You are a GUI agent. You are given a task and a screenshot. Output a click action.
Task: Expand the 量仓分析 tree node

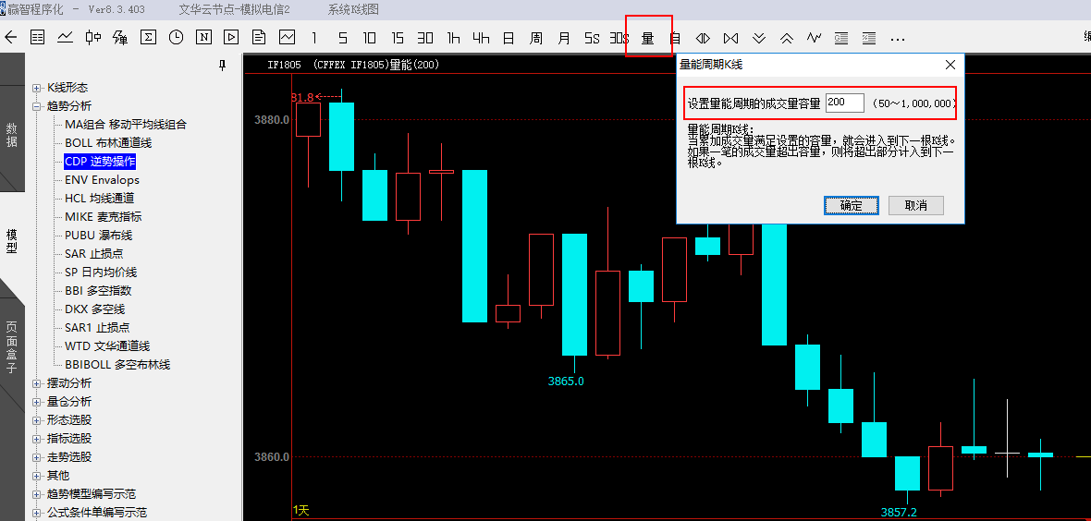pos(36,401)
